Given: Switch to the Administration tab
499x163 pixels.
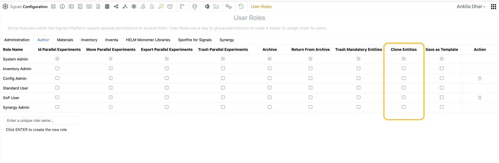Looking at the screenshot, I should pyautogui.click(x=17, y=40).
